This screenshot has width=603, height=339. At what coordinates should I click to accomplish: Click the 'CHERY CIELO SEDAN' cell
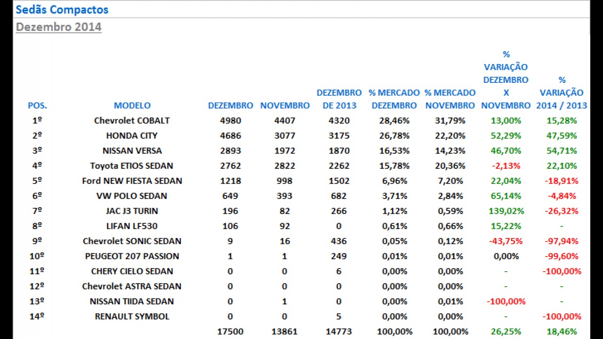(132, 271)
